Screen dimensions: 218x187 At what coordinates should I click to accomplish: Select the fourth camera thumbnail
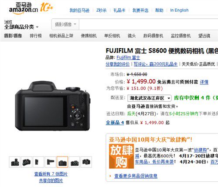pyautogui.click(x=51, y=162)
